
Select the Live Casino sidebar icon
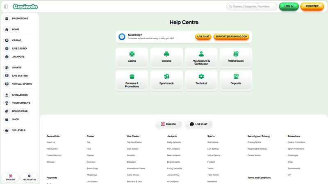coord(7,48)
